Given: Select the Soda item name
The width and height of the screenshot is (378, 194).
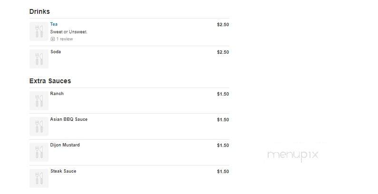Looking at the screenshot, I should 56,52.
